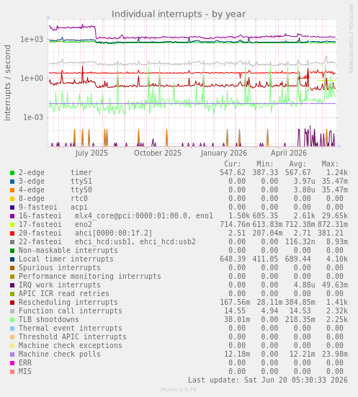Viewport: 358px width, 397px height.
Task: Click the 'Avg:' column header
Action: pyautogui.click(x=297, y=164)
